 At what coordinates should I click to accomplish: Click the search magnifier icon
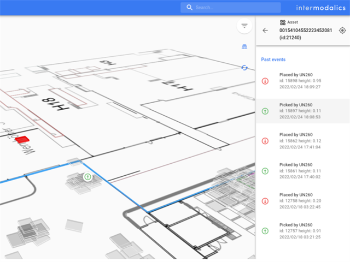pos(189,8)
